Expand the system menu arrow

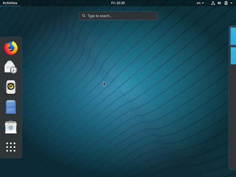pyautogui.click(x=231, y=3)
